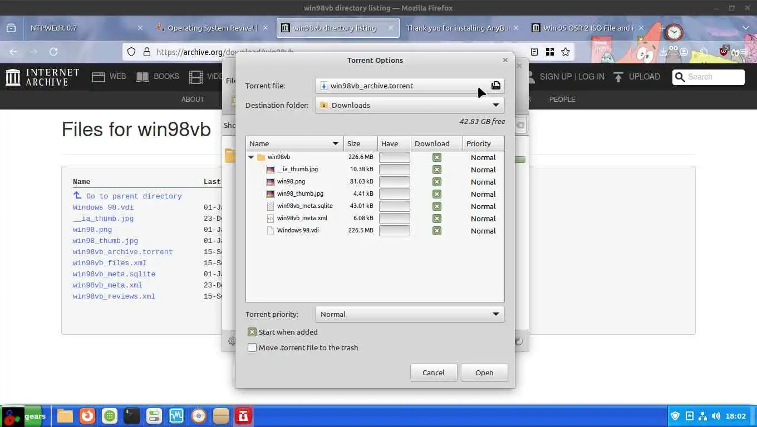
Task: Click the Name column sort arrow
Action: point(336,143)
